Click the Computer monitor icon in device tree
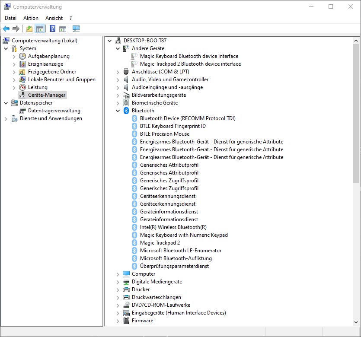This screenshot has width=361, height=337. point(126,274)
